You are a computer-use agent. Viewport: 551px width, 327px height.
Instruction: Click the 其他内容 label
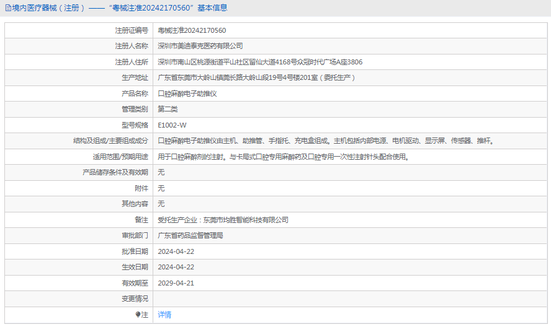coord(135,204)
